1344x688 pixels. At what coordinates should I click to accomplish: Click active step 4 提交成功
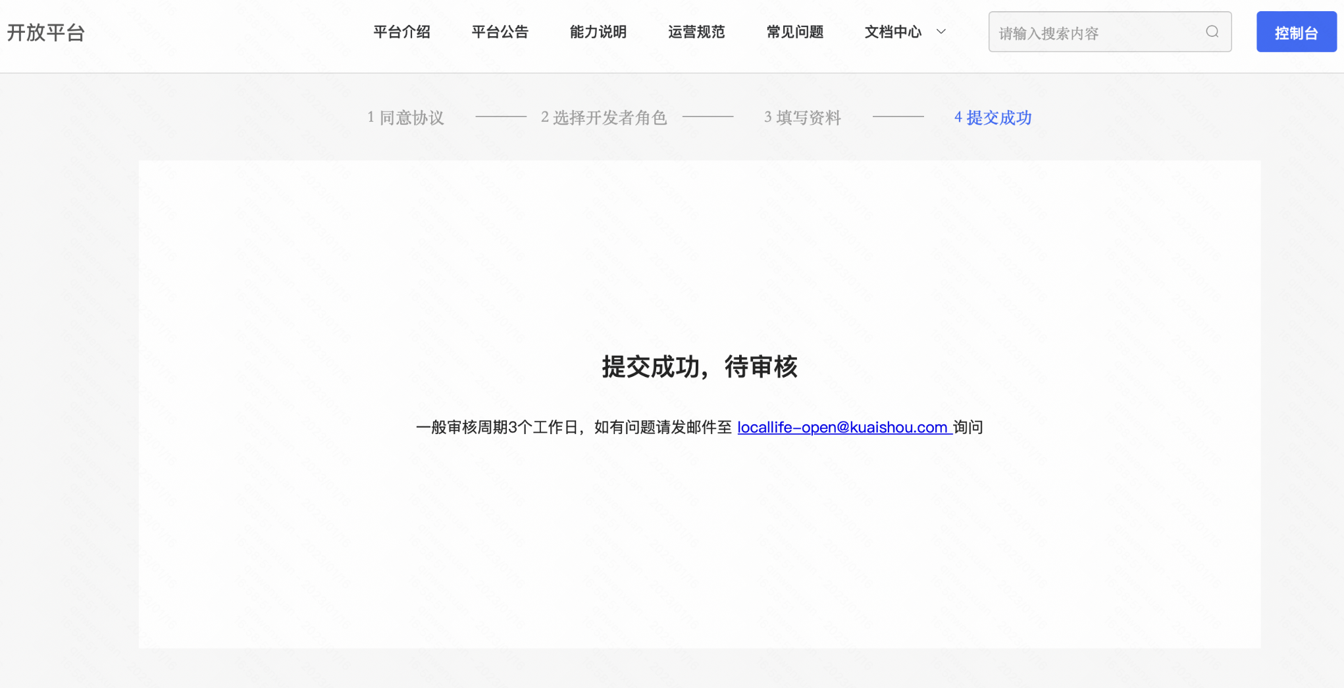[x=993, y=118]
